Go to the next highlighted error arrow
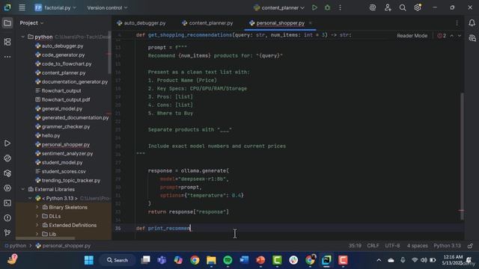 459,36
